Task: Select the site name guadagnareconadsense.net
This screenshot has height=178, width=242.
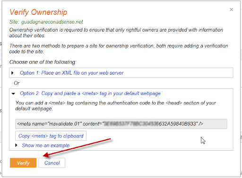Action: [x=52, y=22]
